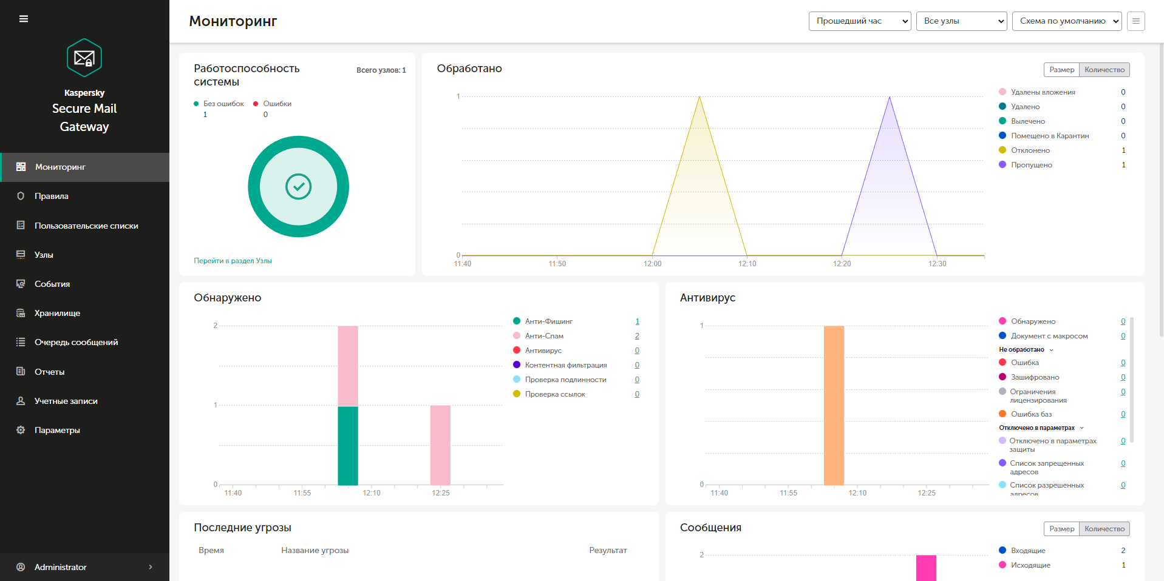
Task: Click the Хранилище storage icon
Action: click(21, 313)
